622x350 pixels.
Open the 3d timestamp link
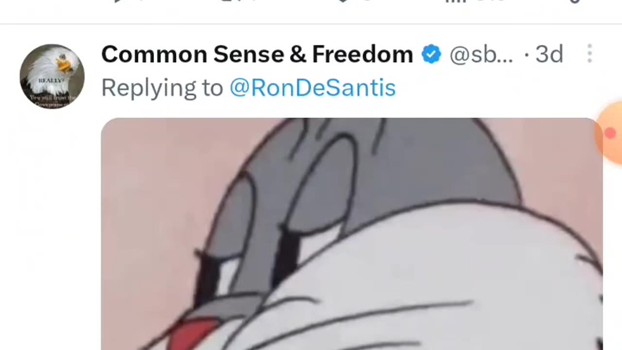[x=549, y=54]
